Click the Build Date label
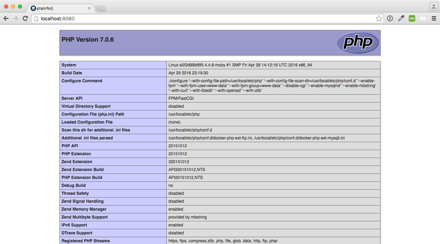Screen dimensions: 440x244 tap(71, 73)
